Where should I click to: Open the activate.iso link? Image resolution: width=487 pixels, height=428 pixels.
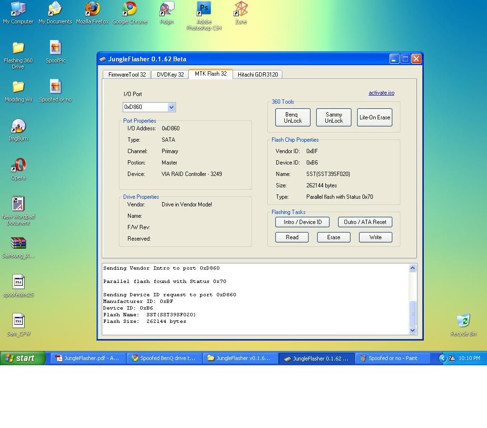pyautogui.click(x=381, y=93)
